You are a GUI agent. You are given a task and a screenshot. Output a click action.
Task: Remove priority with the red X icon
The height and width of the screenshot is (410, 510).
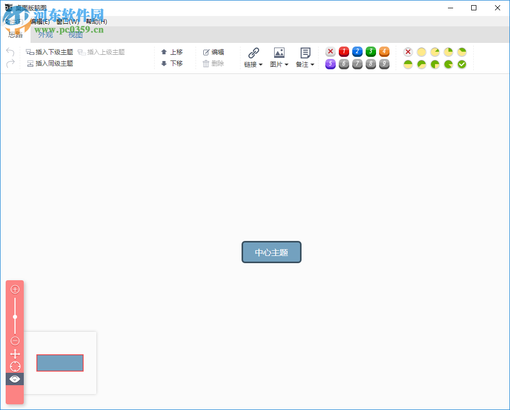pyautogui.click(x=331, y=52)
